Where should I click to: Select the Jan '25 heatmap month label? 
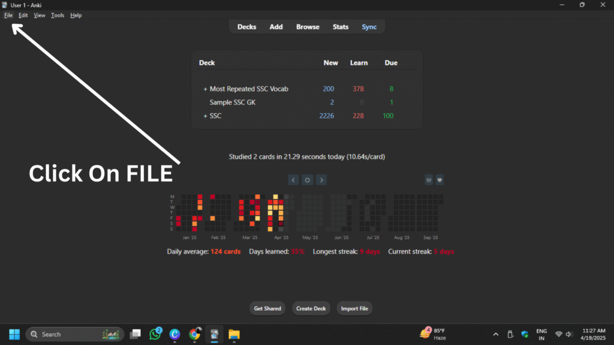click(x=189, y=237)
